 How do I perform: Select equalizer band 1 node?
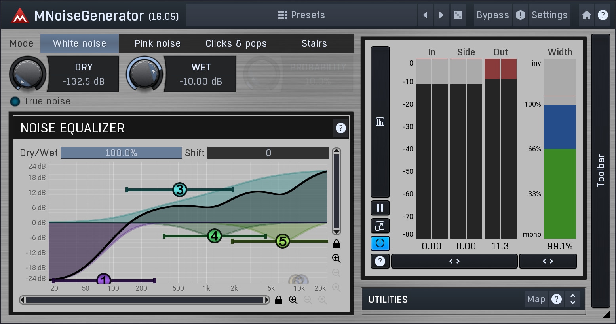[104, 280]
